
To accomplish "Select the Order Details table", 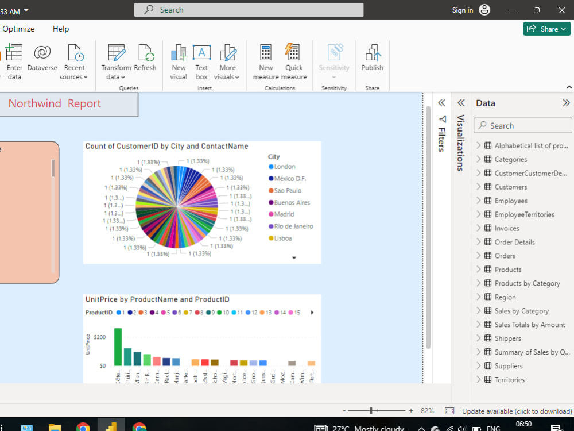I will tap(515, 243).
